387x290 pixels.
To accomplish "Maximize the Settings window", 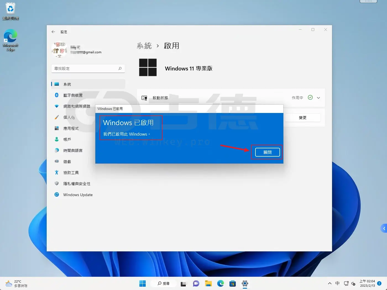I will (x=313, y=30).
